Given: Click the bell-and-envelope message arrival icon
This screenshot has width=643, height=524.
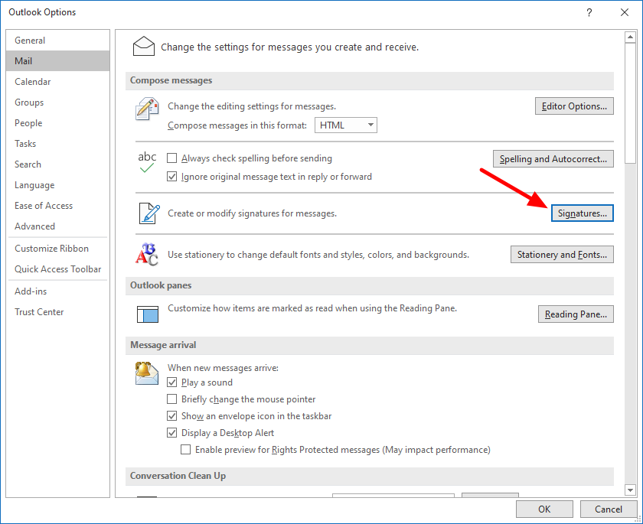Looking at the screenshot, I should (x=147, y=373).
